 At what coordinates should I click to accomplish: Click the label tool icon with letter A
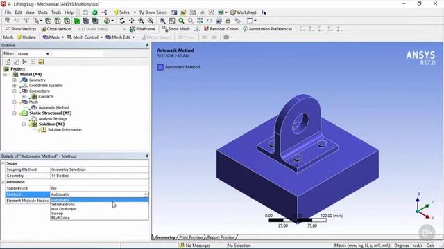212,12
